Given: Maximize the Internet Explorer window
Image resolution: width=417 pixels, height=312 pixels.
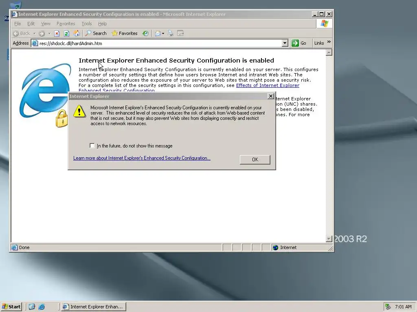Looking at the screenshot, I should 322,14.
